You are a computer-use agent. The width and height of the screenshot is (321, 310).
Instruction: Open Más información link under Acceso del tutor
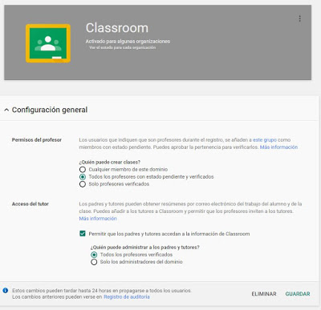pos(98,219)
